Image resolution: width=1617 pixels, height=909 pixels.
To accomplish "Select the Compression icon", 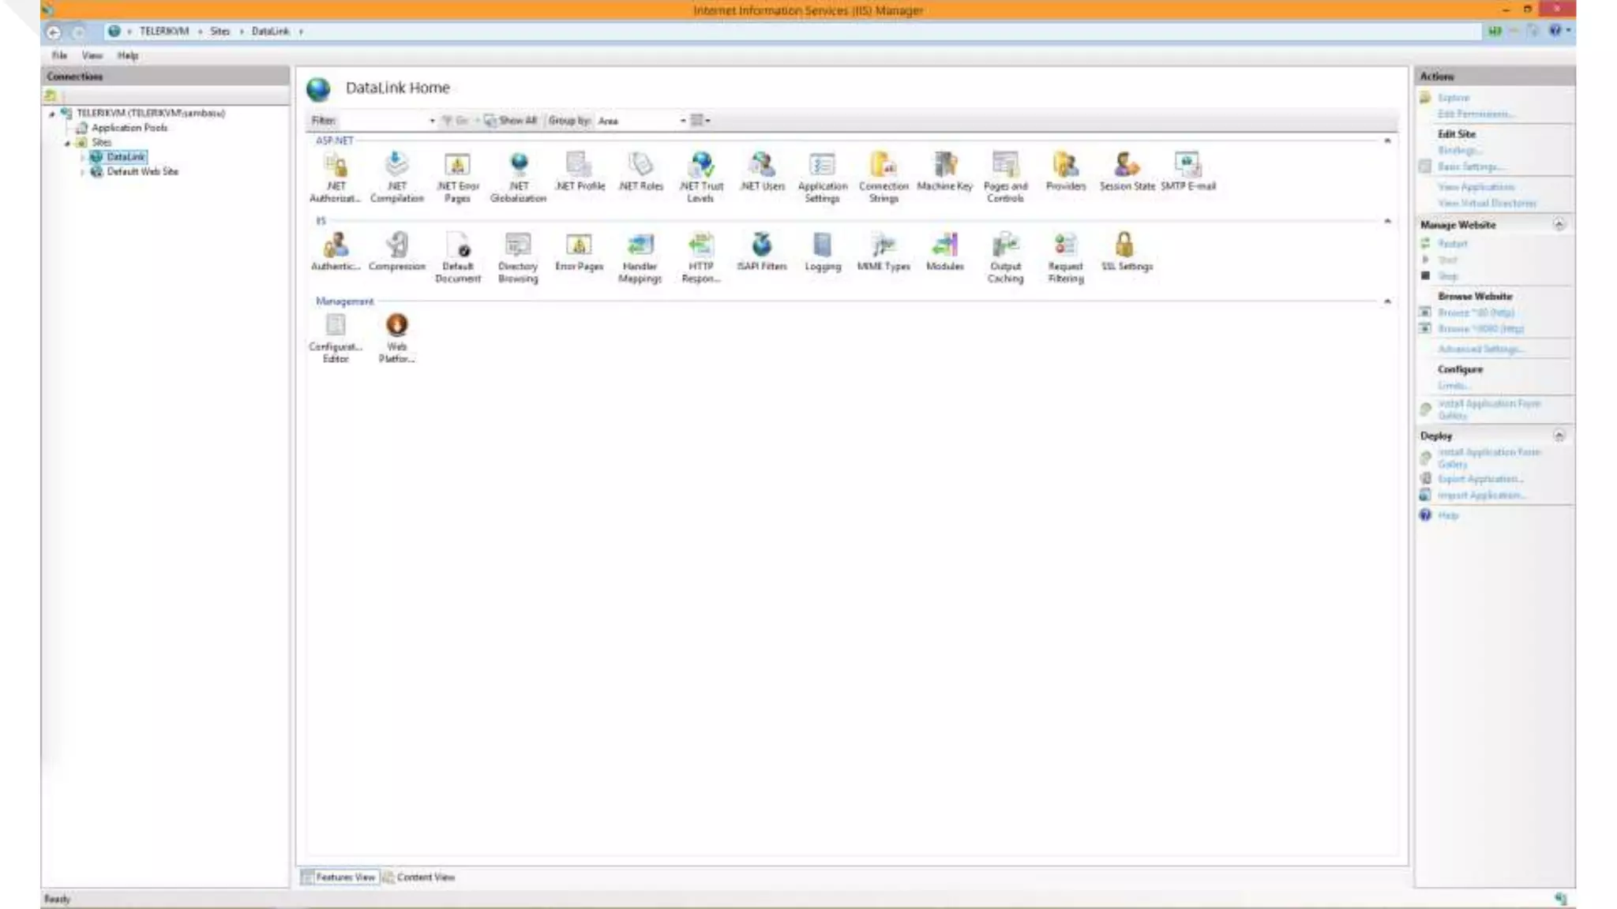I will [396, 252].
